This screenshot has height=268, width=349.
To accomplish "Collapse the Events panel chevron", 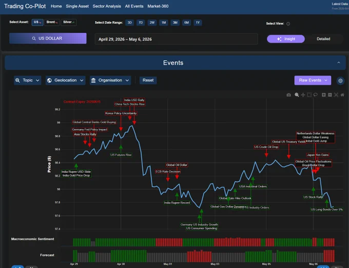I will [339, 63].
